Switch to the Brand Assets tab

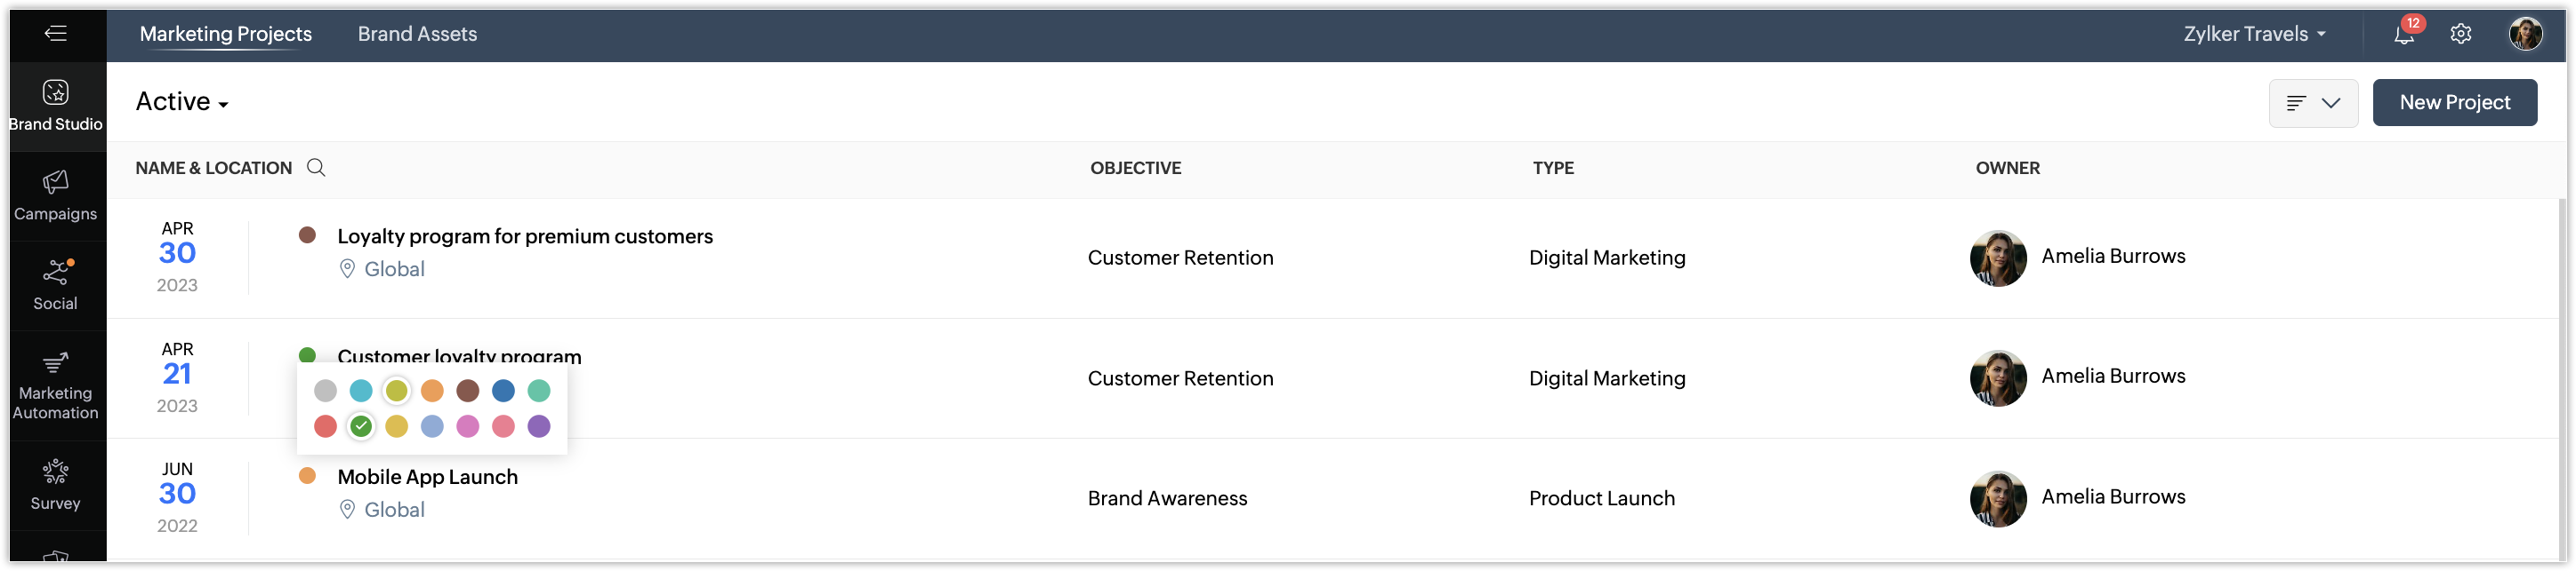point(417,34)
